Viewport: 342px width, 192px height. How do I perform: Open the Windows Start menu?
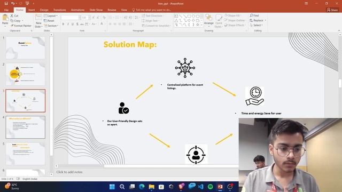[112, 187]
